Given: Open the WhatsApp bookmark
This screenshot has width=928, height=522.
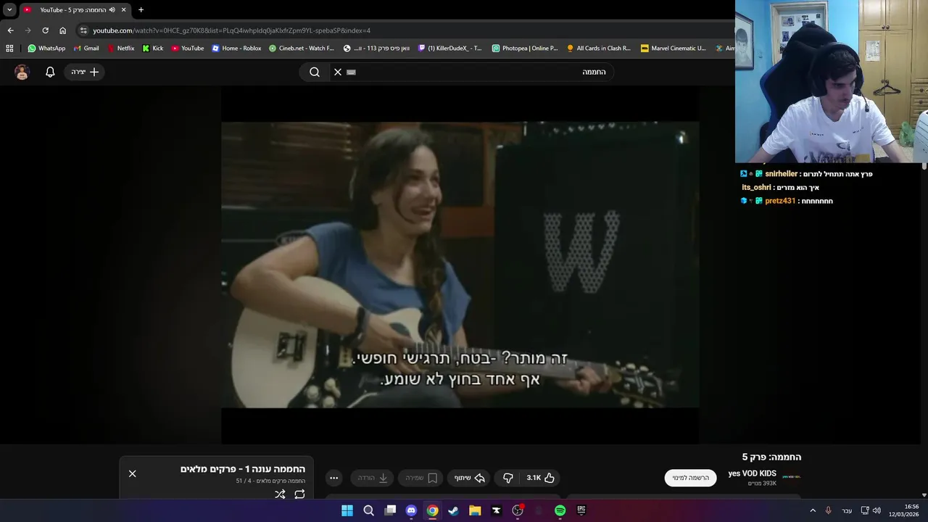Looking at the screenshot, I should coord(46,49).
